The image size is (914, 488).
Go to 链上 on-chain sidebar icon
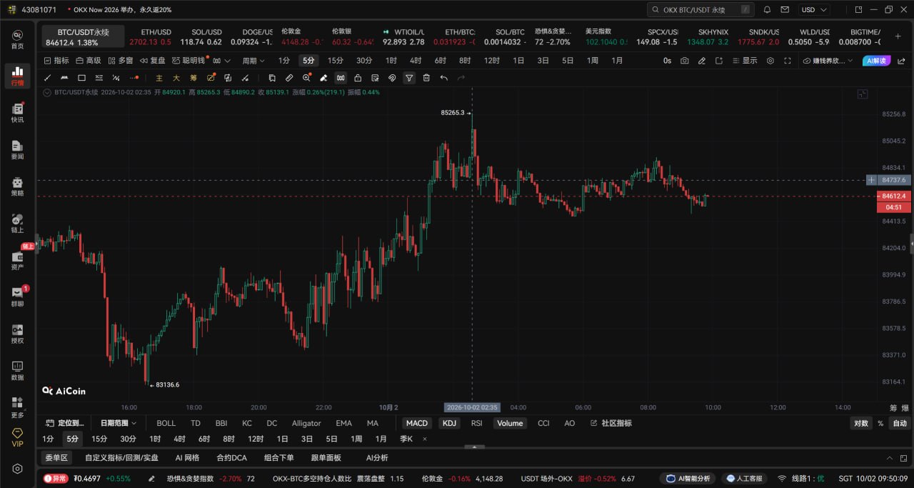click(x=17, y=223)
